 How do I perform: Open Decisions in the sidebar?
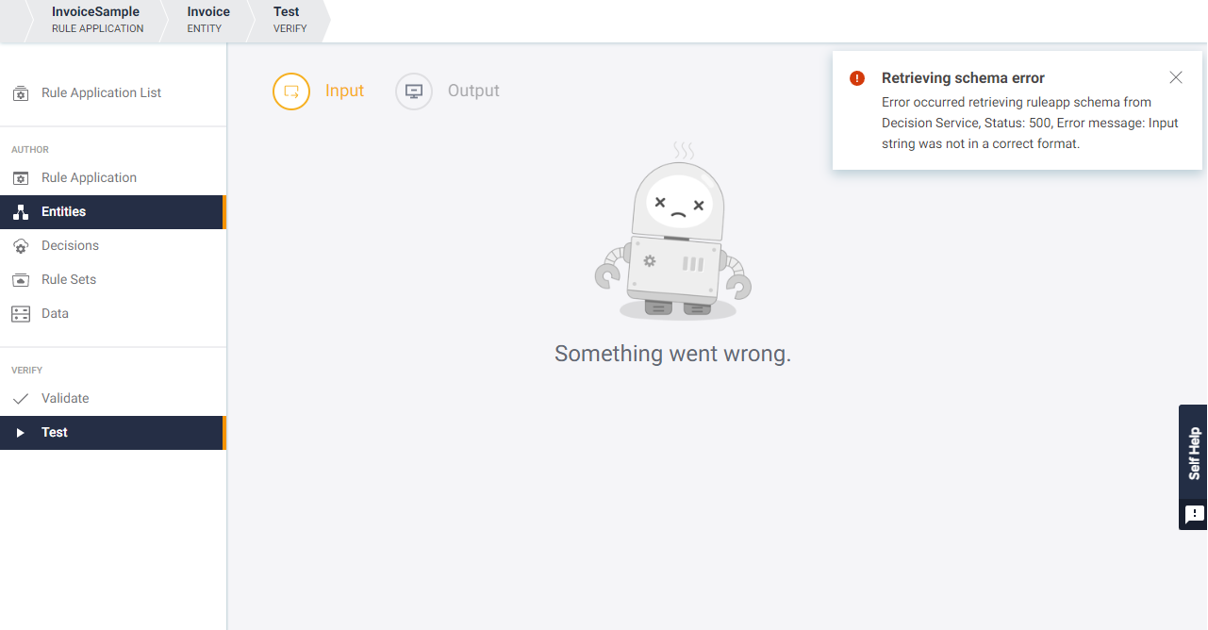click(x=70, y=245)
